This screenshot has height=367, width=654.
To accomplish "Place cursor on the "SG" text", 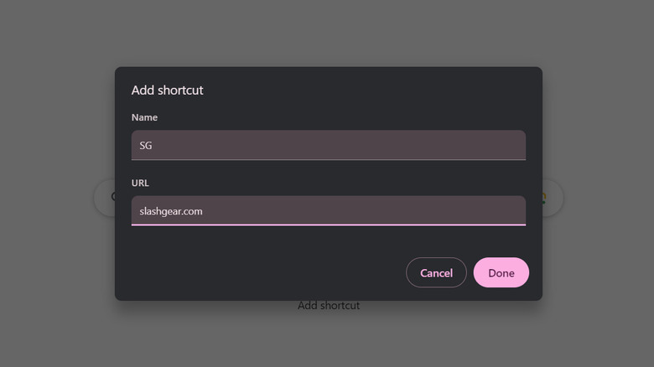I will [146, 145].
